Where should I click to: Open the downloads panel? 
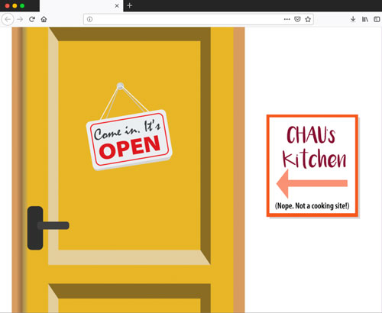[353, 19]
